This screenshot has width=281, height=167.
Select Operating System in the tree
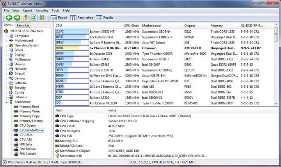coord(27,45)
